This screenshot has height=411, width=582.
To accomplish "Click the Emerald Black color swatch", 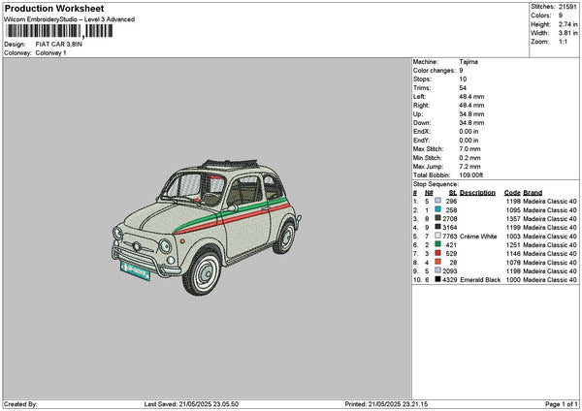I will (x=438, y=279).
